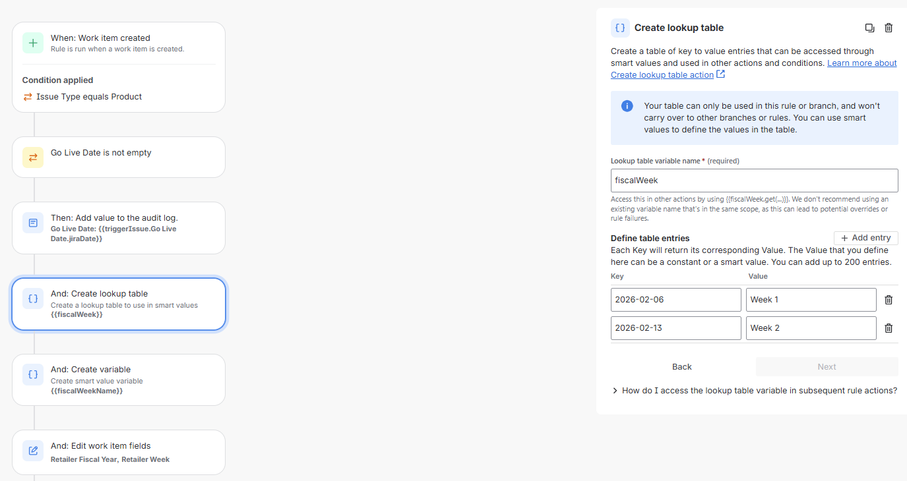Select the And: Edit work item fields step
The width and height of the screenshot is (907, 481).
119,452
